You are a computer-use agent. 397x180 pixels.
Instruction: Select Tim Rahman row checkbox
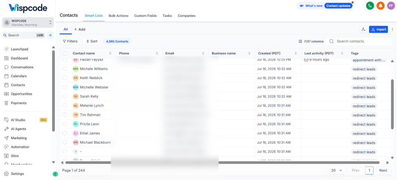[x=65, y=115]
